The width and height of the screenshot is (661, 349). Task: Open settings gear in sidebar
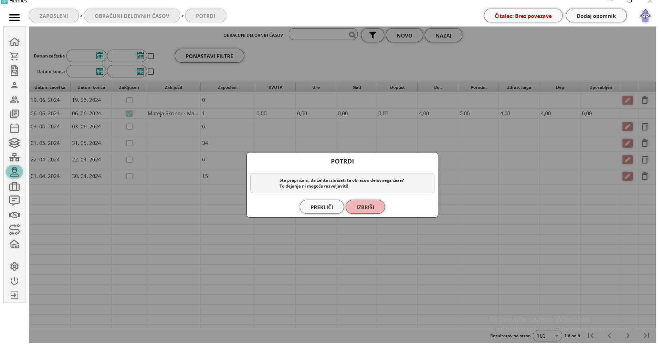point(14,266)
